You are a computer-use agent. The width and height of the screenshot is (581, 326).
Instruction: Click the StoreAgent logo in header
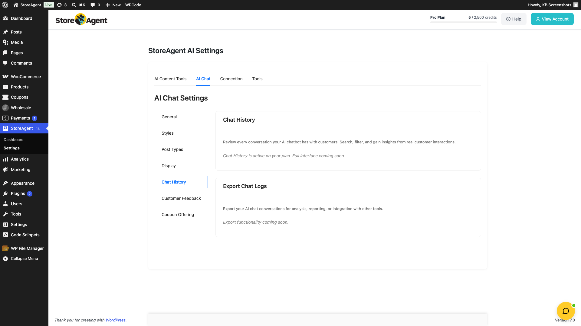pyautogui.click(x=81, y=19)
